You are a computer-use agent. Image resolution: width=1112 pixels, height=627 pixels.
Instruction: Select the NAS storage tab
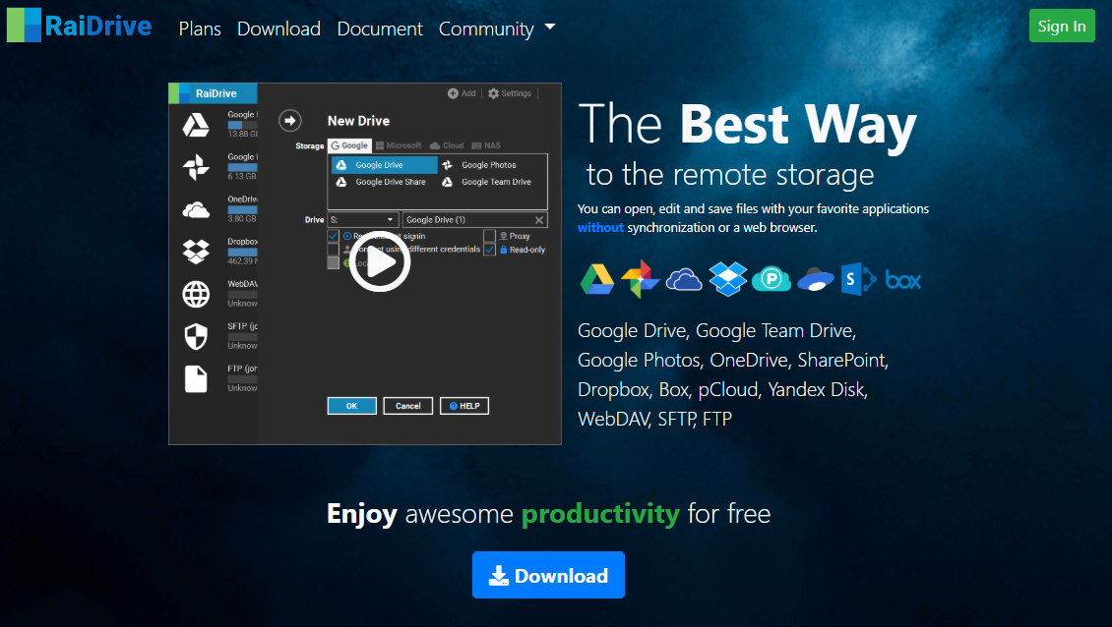coord(486,145)
